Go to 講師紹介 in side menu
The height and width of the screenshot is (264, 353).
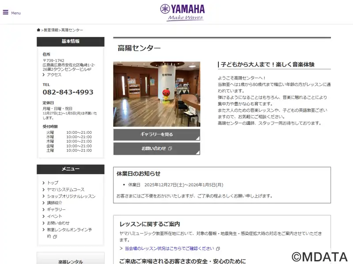tap(54, 203)
